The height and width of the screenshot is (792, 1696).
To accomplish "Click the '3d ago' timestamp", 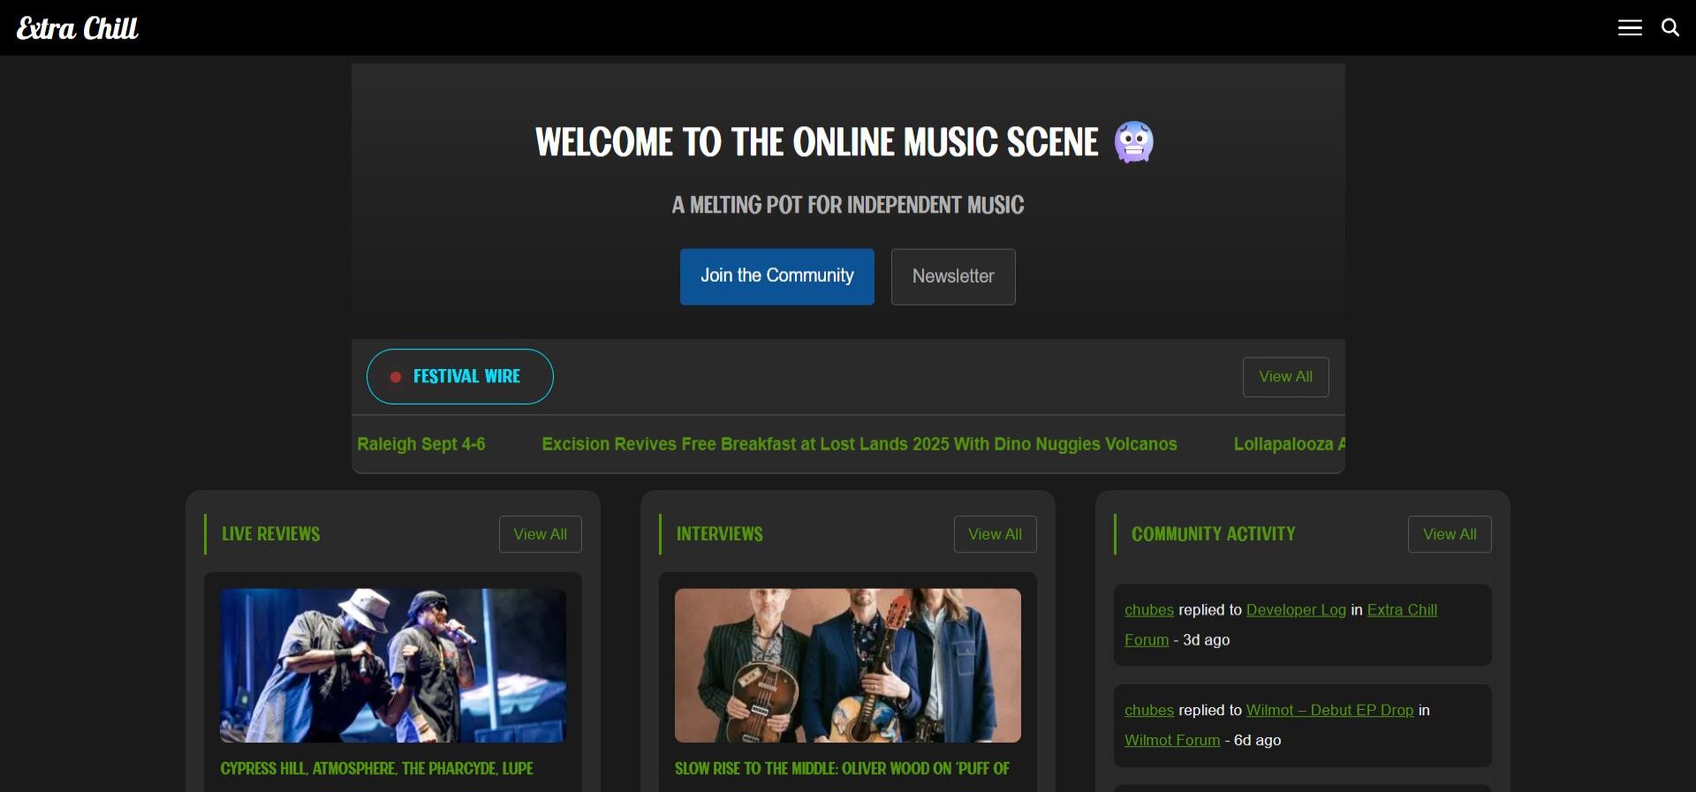I will click(x=1206, y=640).
